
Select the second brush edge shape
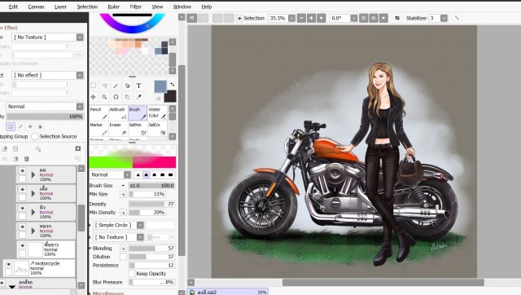pyautogui.click(x=147, y=174)
